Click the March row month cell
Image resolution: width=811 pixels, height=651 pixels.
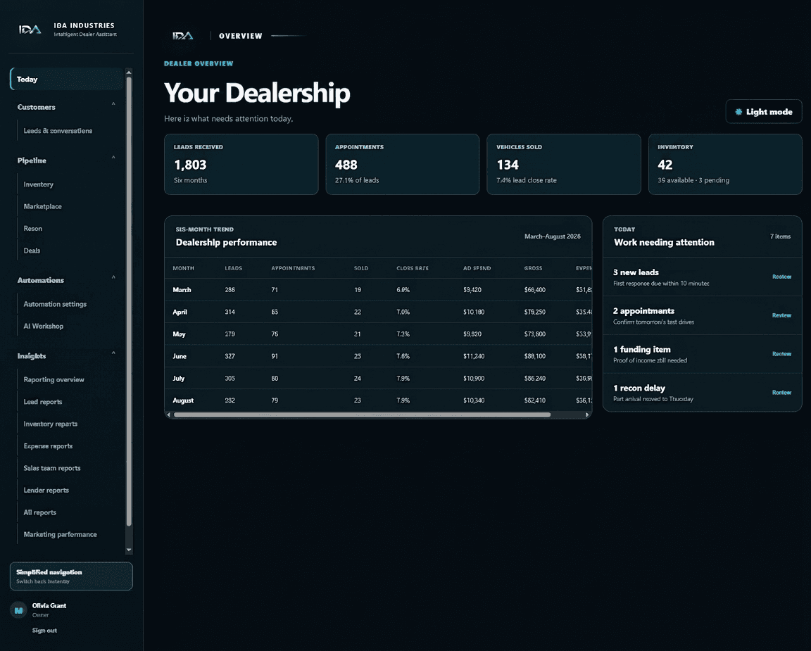point(182,290)
